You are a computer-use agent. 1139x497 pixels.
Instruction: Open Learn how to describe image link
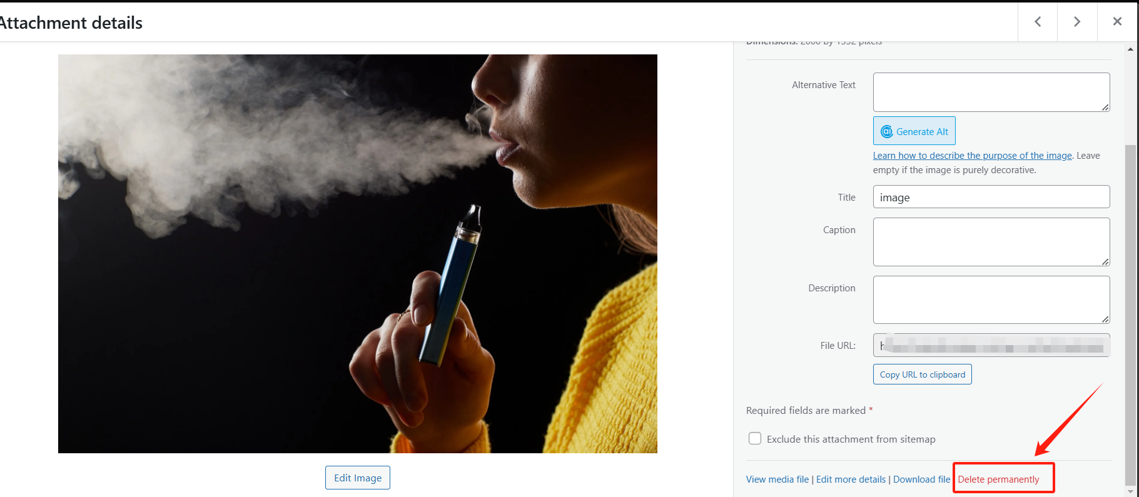tap(972, 156)
